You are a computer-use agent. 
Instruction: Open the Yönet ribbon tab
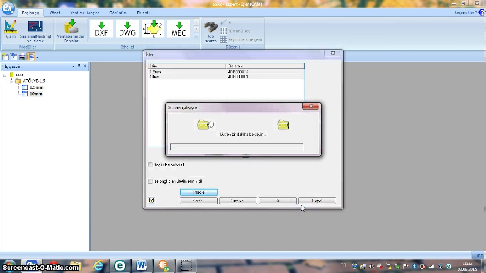pyautogui.click(x=55, y=13)
